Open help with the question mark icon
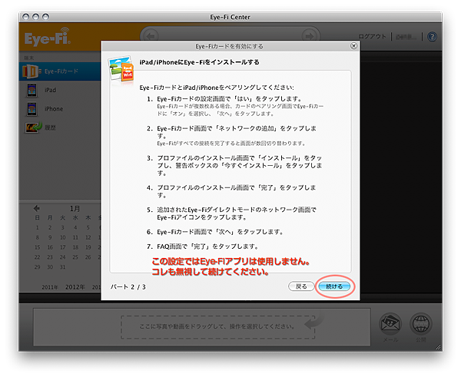Screen dimensions: 461x377 tap(432, 37)
